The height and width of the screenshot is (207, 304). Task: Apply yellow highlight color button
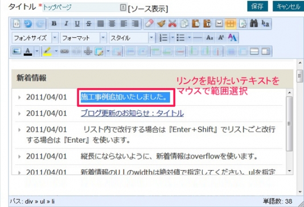pos(47,52)
